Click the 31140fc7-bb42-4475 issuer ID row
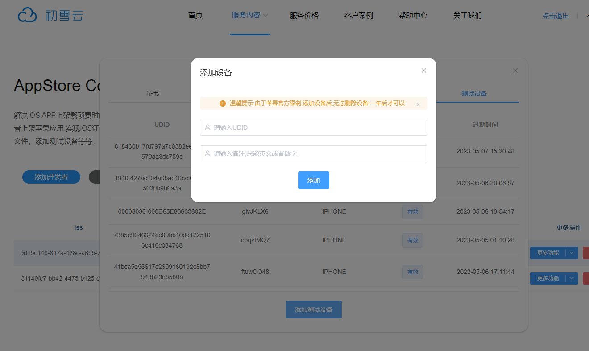Screen dimensions: 589x351 (x=60, y=278)
